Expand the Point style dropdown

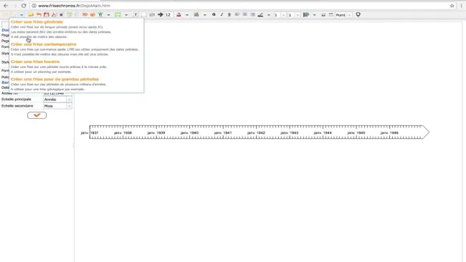(x=349, y=15)
